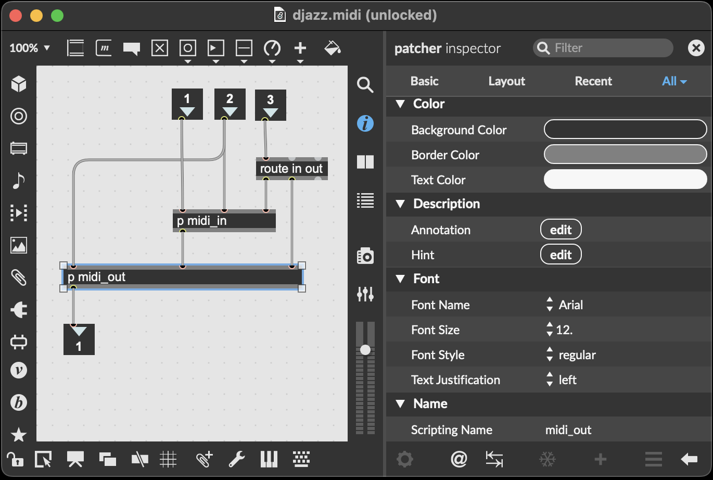This screenshot has height=480, width=713.
Task: Open the BEAP modules icon
Action: pos(19,402)
